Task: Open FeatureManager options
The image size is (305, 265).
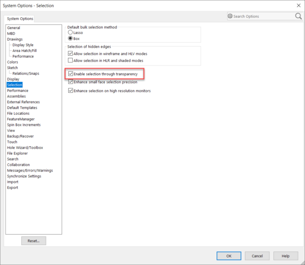Action: (x=21, y=119)
